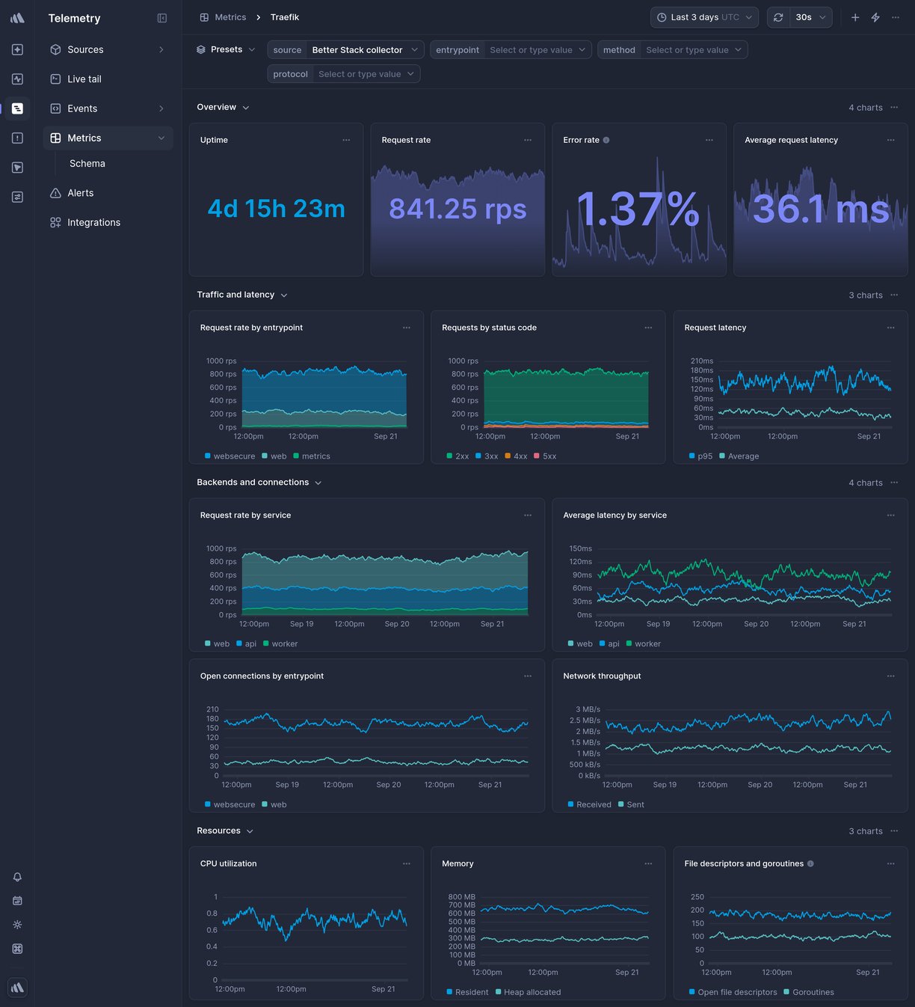Click the lightning bolt icon
Screen dimensions: 915x1007
pyautogui.click(x=875, y=17)
